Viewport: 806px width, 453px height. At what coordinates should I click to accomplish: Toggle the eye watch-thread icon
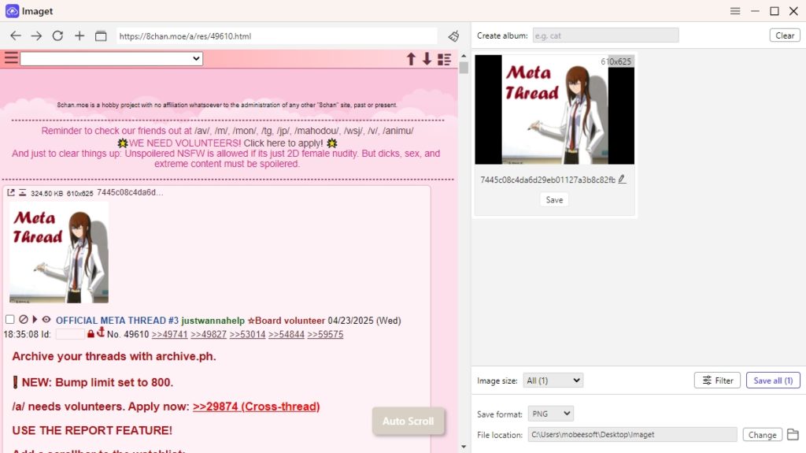pyautogui.click(x=46, y=320)
